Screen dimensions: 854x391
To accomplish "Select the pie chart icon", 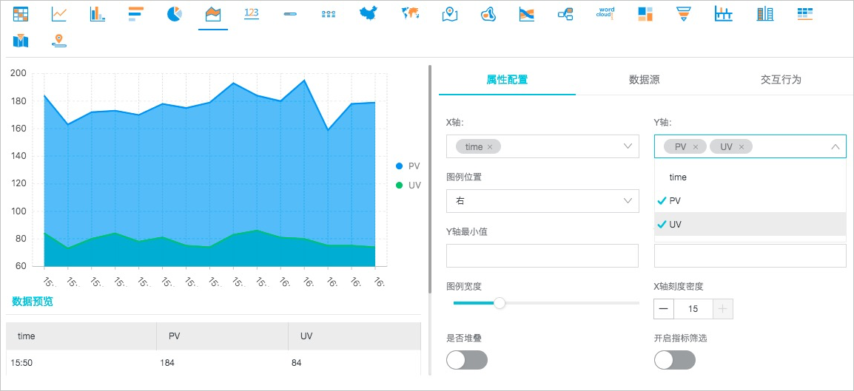I will (175, 13).
